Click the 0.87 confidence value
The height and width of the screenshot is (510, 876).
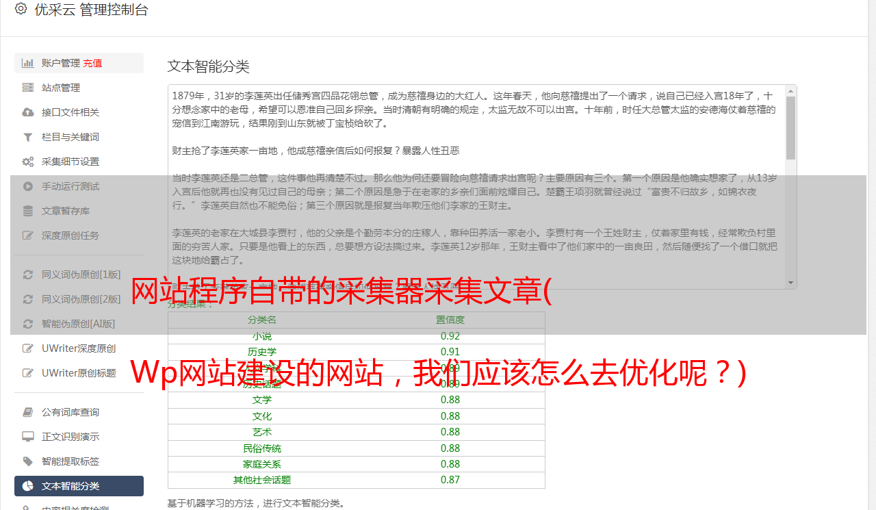point(450,480)
